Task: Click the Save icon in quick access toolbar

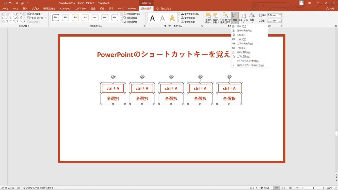Action: pos(5,3)
